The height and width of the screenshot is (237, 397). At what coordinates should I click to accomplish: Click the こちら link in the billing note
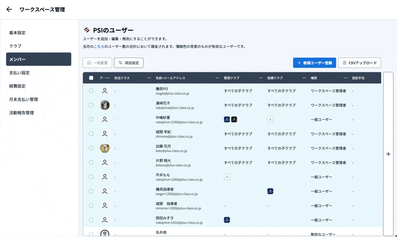pos(99,47)
